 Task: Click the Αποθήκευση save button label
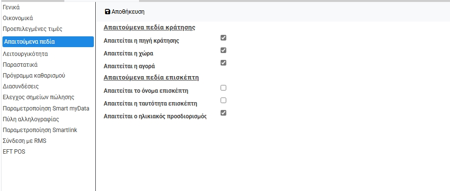[x=128, y=12]
